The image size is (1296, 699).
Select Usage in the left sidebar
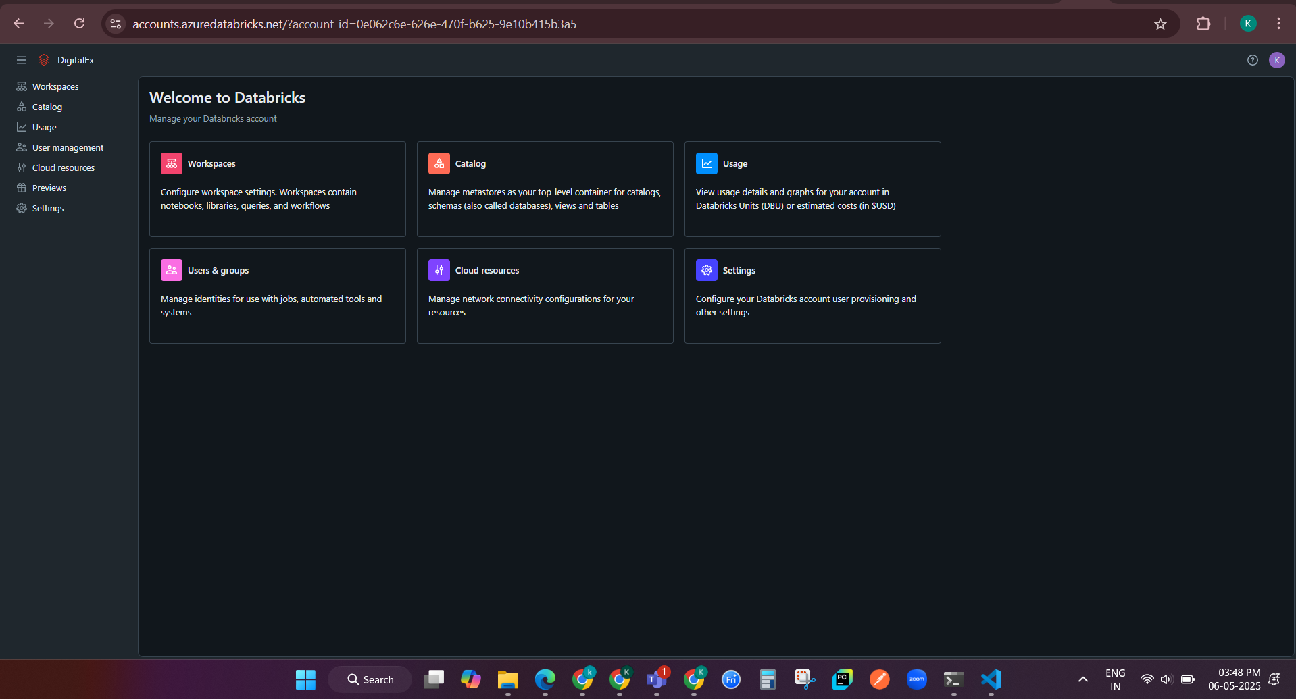pos(45,128)
